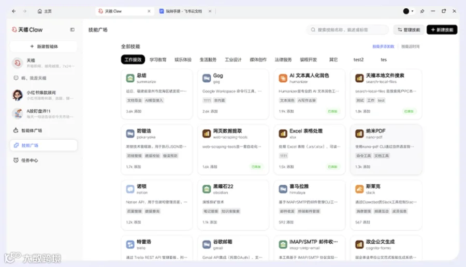Focus the skill search field
Image resolution: width=466 pixels, height=267 pixels.
click(347, 29)
